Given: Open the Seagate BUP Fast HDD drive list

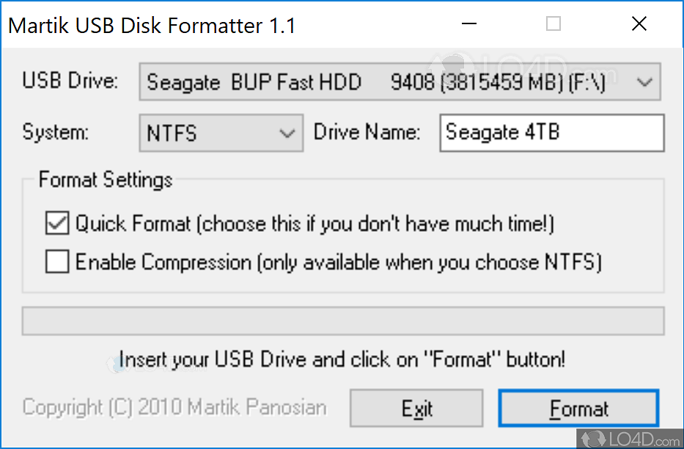Looking at the screenshot, I should pos(389,82).
